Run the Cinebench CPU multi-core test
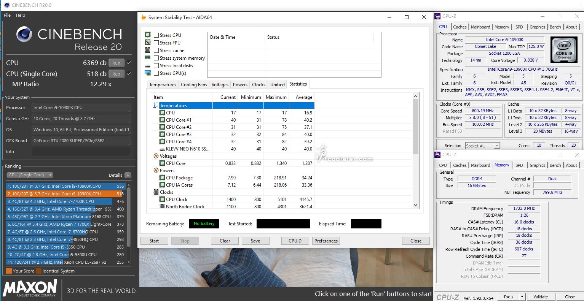Screen dimensions: 584x301 coord(116,63)
